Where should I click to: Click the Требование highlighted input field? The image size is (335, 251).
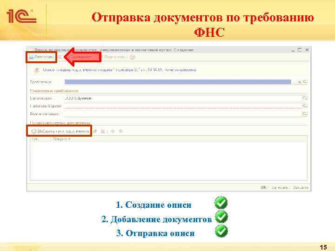[x=178, y=82]
